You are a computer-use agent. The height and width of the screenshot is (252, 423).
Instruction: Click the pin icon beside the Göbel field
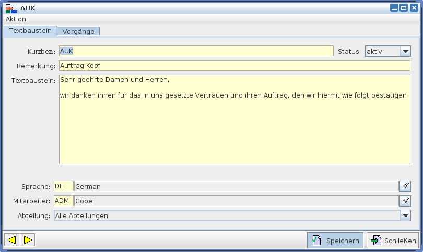405,201
